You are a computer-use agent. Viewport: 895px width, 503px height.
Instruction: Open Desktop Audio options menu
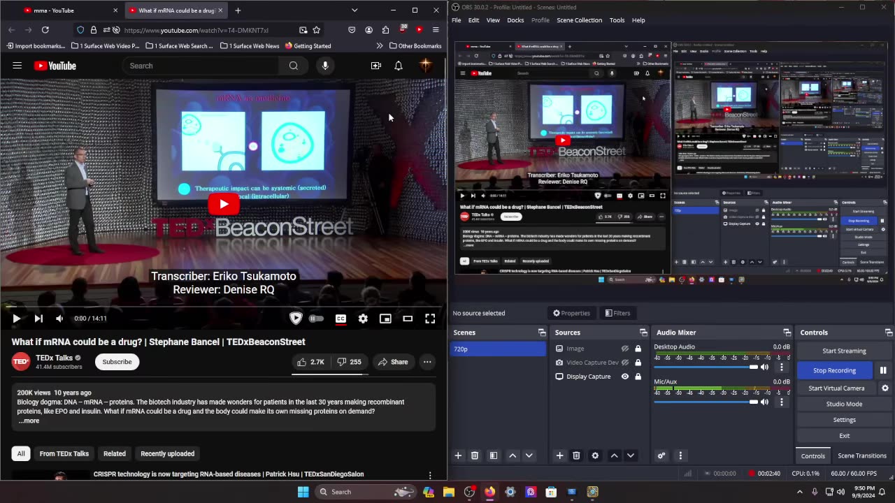click(x=782, y=367)
